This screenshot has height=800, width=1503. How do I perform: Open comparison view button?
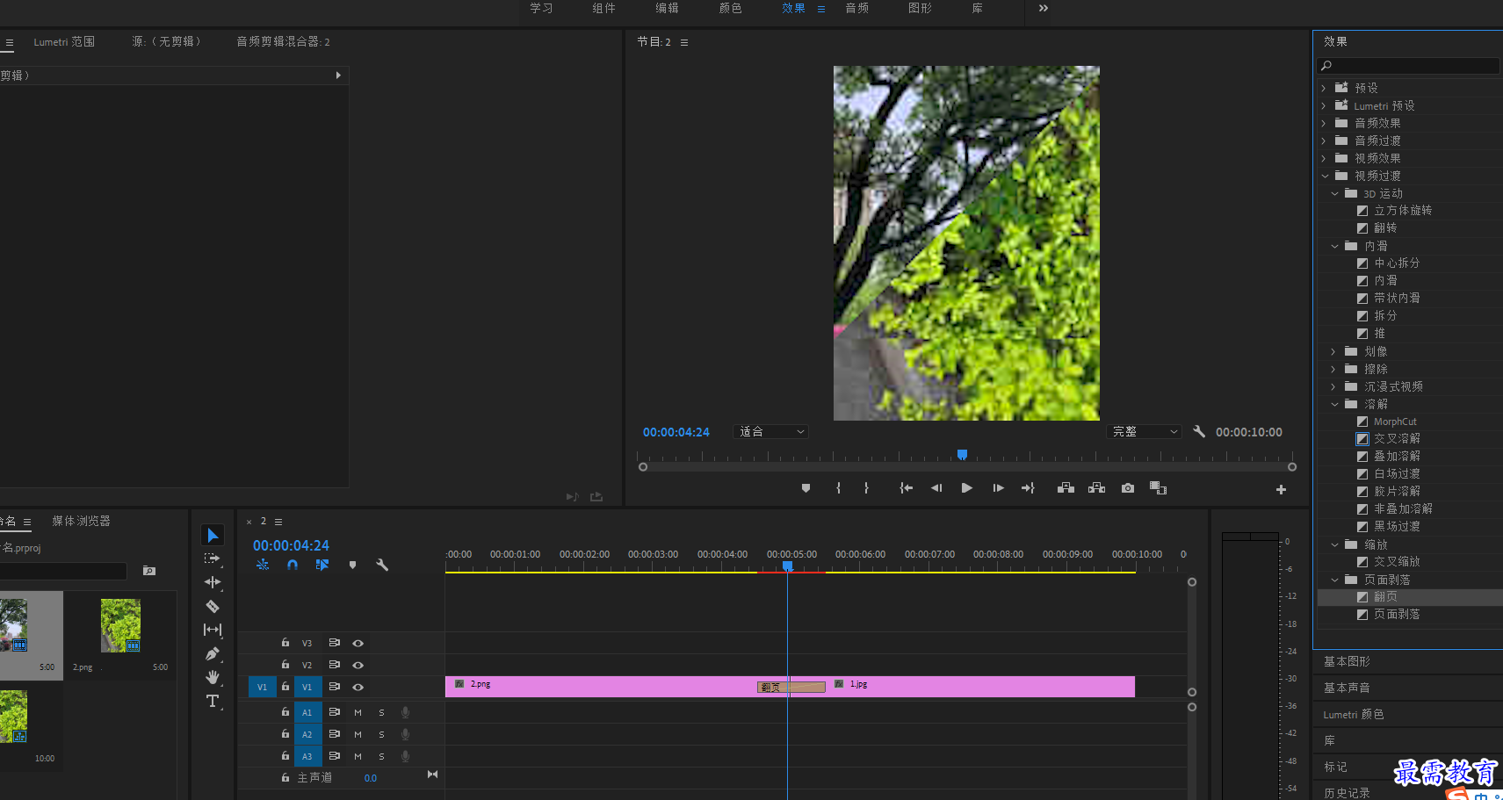[x=1159, y=488]
